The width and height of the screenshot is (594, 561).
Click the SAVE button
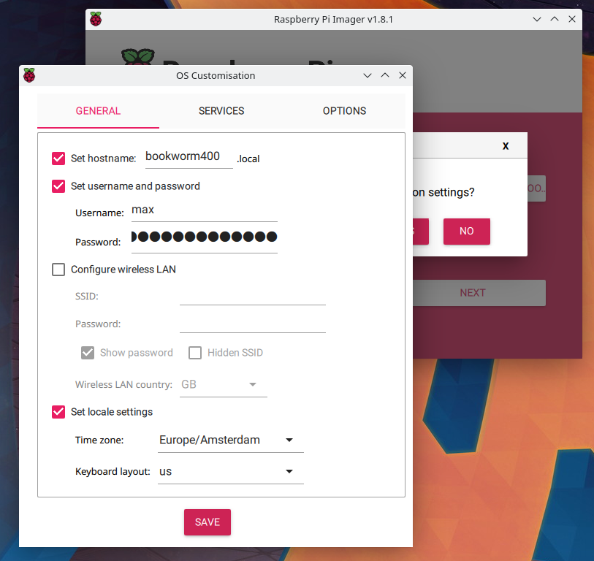point(207,522)
